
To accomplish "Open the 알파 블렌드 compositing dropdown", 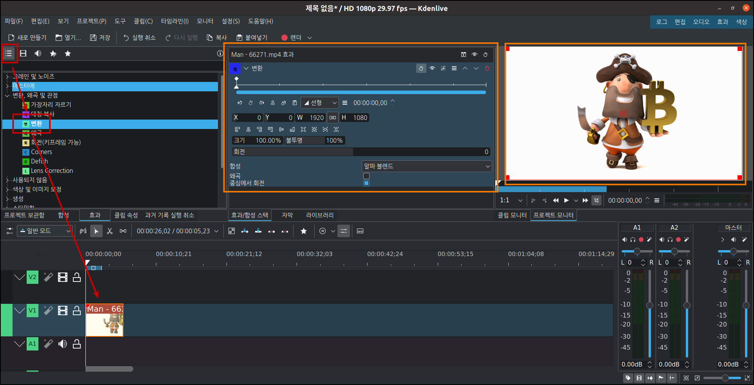I will pyautogui.click(x=426, y=166).
